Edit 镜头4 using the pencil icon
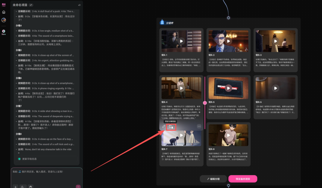Viewport: 322px width, 188px height. 163,126
